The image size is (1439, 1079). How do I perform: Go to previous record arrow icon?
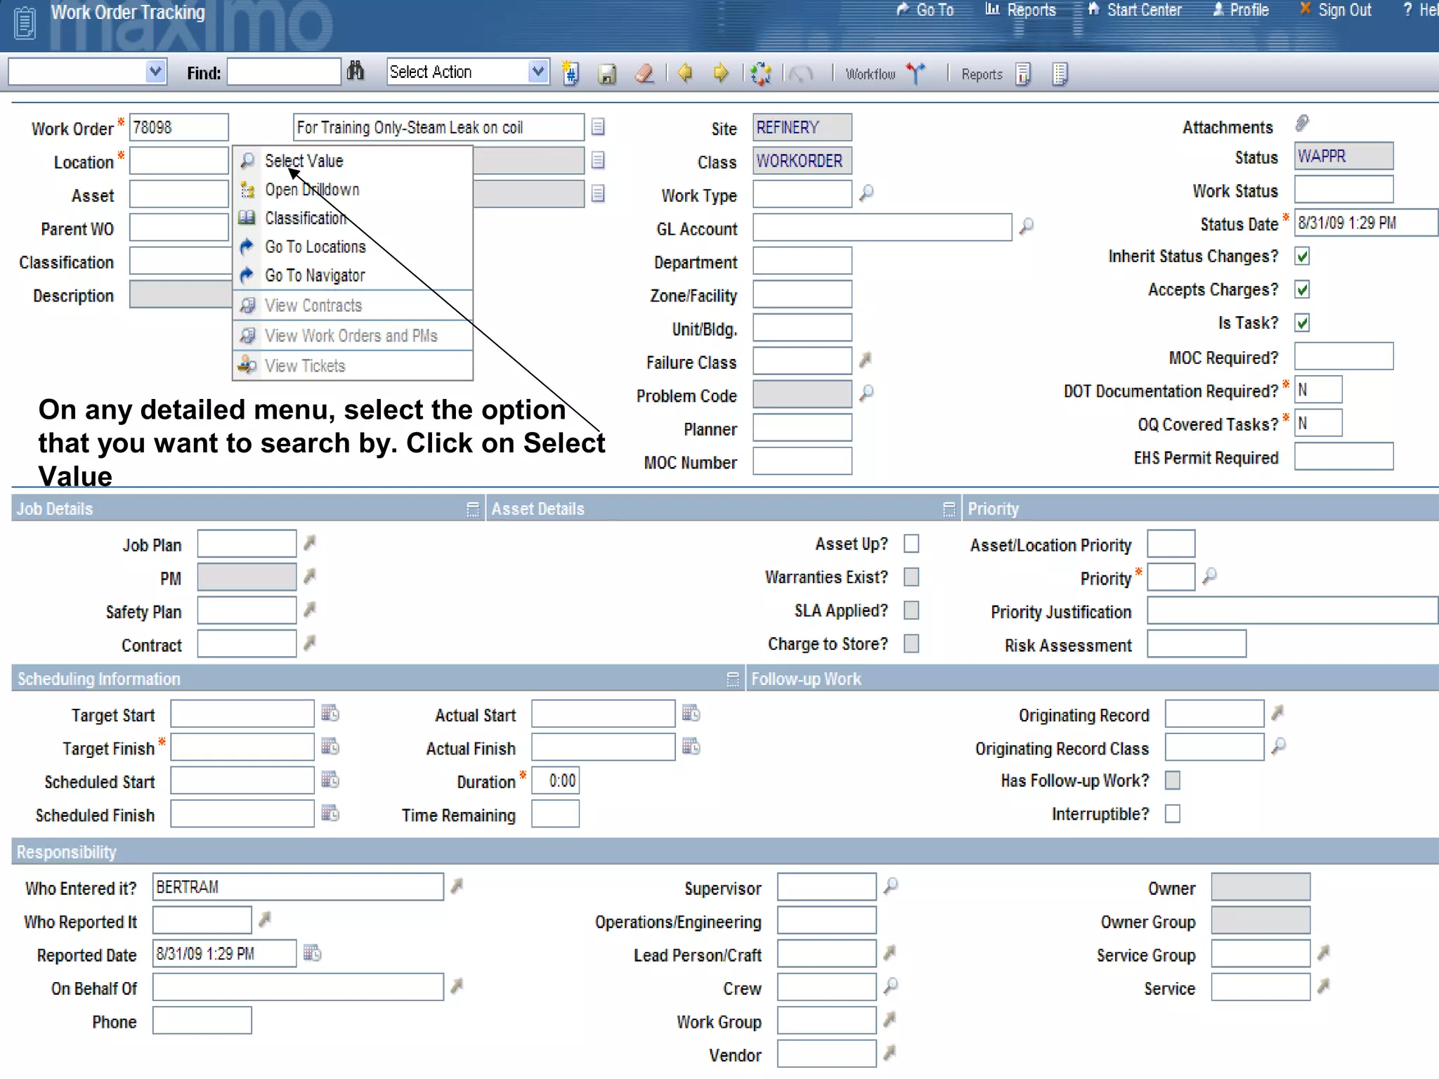pyautogui.click(x=685, y=72)
